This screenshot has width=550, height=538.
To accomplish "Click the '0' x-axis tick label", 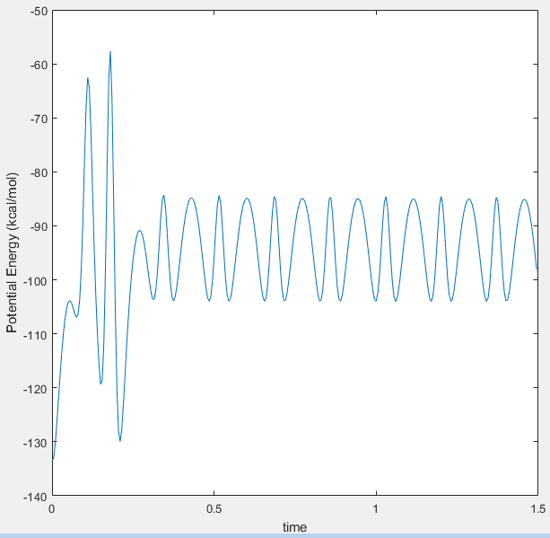I will coord(52,509).
